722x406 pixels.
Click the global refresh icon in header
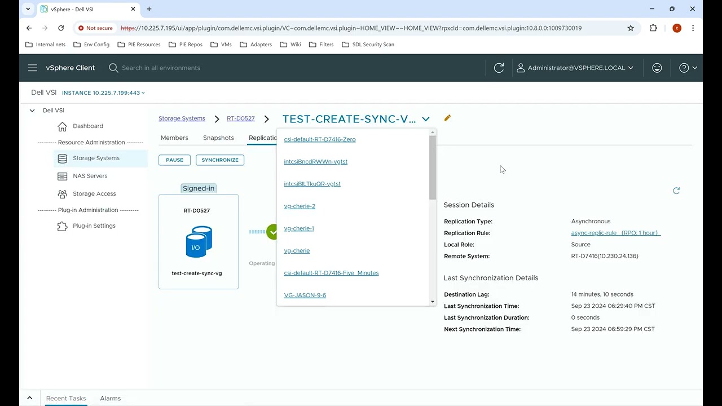[x=499, y=68]
